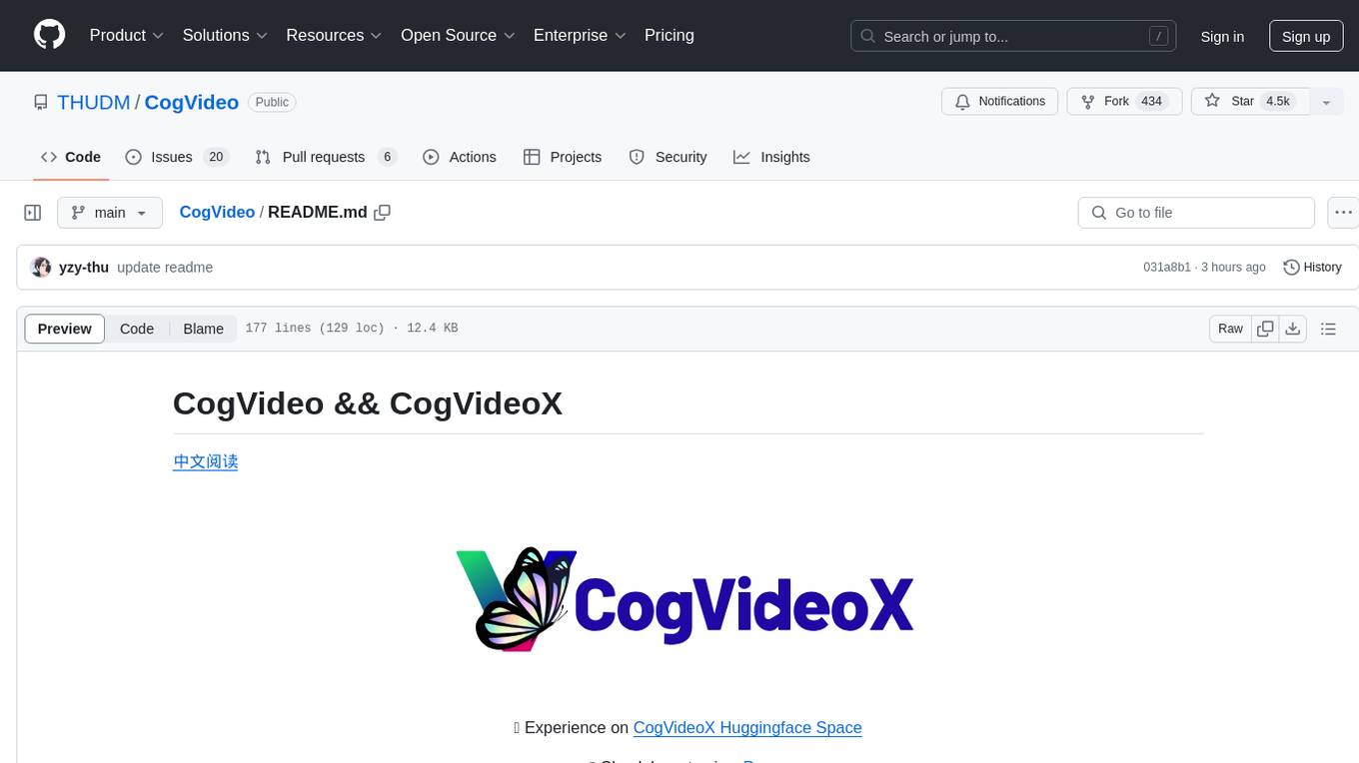
Task: Open commit 031a8b1
Action: click(1167, 268)
